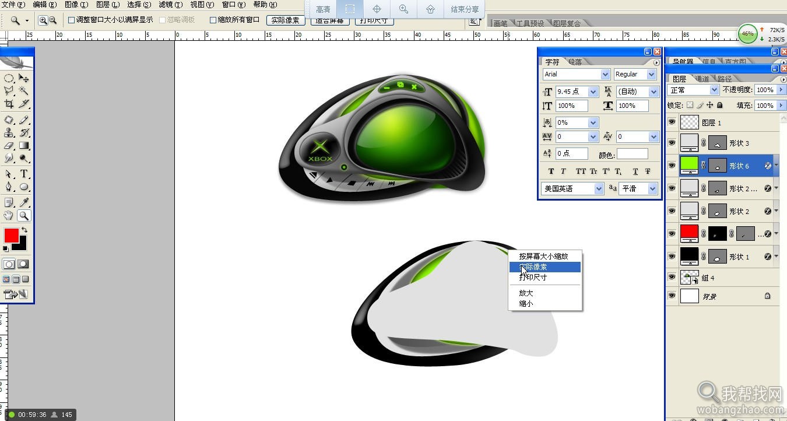Hide the 形状 3 layer
The image size is (787, 421).
coord(672,143)
